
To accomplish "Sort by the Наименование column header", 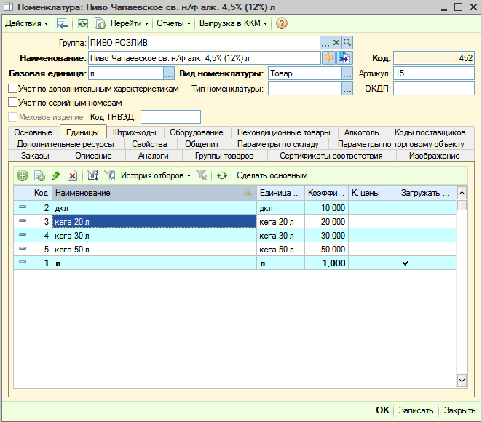I will coord(154,193).
